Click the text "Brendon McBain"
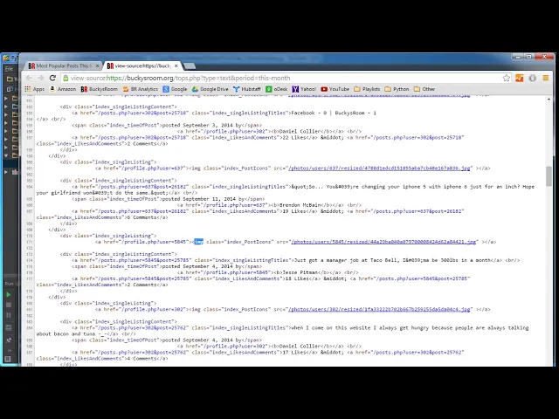The height and width of the screenshot is (419, 559). click(x=300, y=205)
